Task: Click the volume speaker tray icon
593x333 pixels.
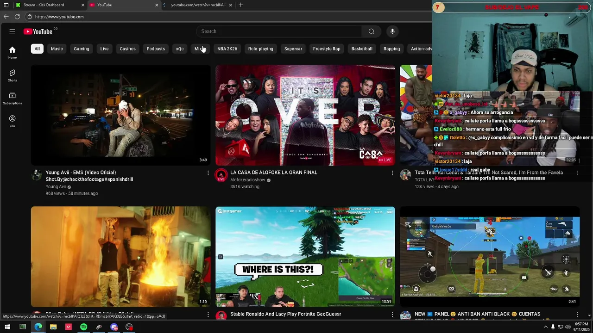Action: pos(568,327)
